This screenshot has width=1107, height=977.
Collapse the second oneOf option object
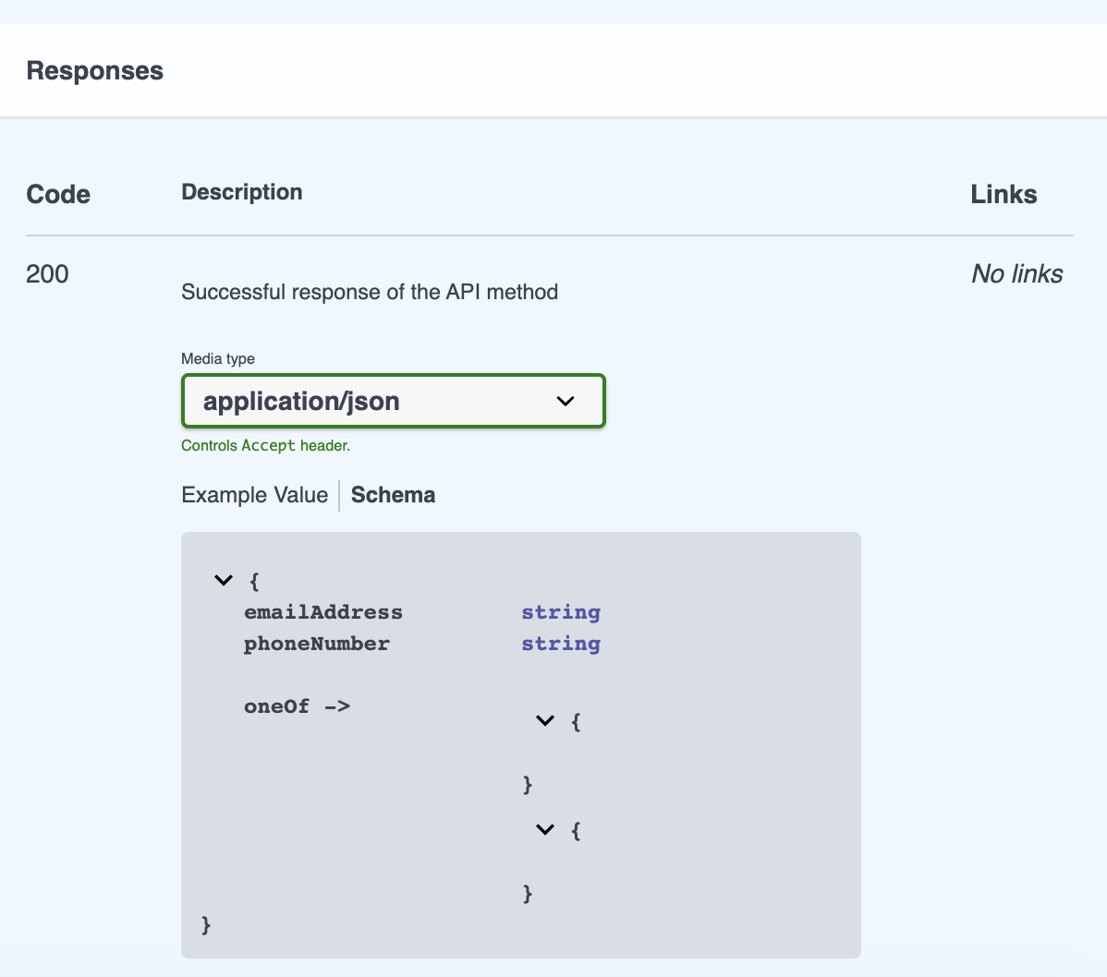(x=544, y=829)
